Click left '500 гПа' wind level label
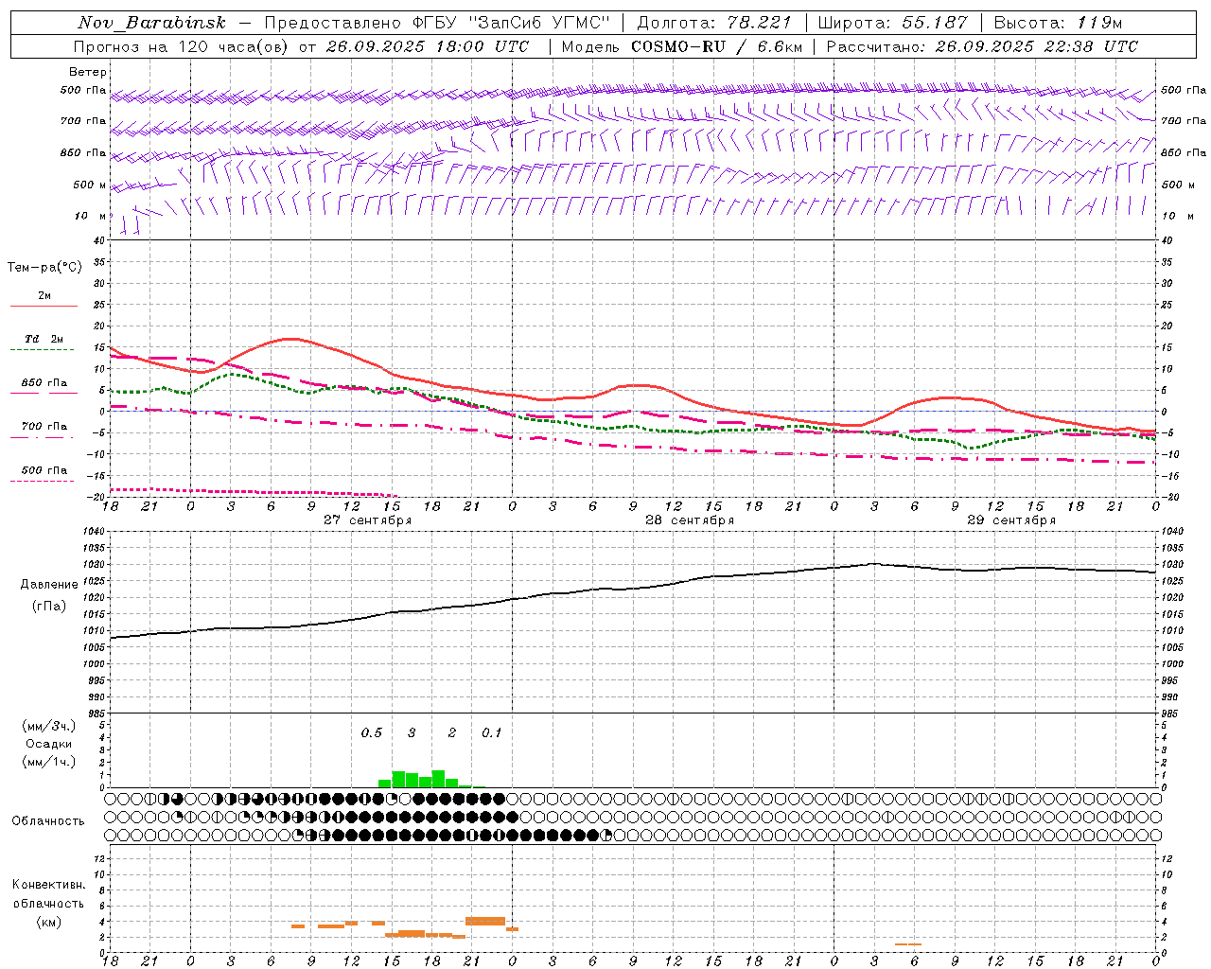The width and height of the screenshot is (1211, 969). 83,90
